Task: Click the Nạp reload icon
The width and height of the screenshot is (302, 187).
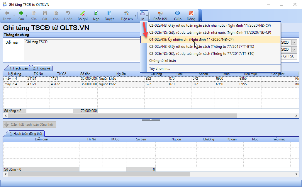Action: (x=96, y=13)
